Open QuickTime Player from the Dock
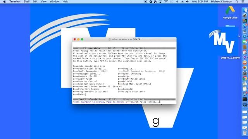Image resolution: width=248 pixels, height=139 pixels. pyautogui.click(x=245, y=104)
